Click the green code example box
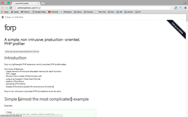This screenshot has height=117, width=188. (50, 113)
